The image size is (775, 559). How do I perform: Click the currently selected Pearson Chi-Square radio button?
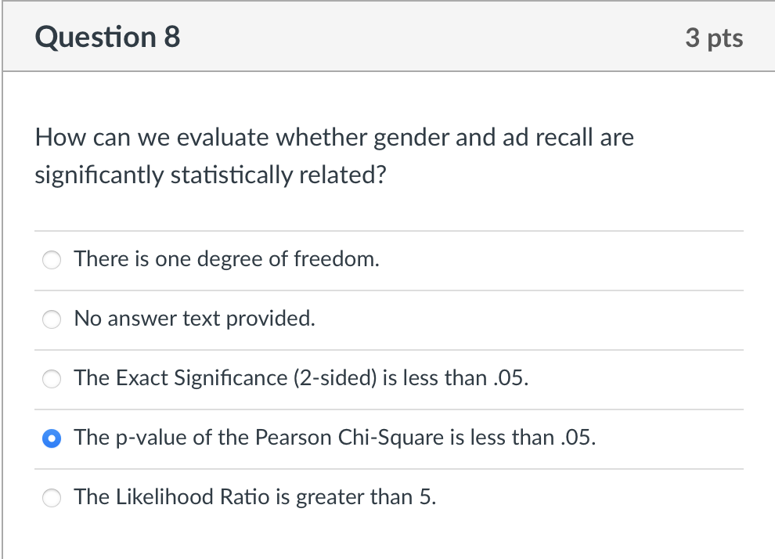(x=51, y=438)
